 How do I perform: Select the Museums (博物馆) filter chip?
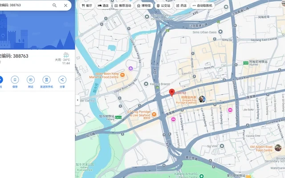pyautogui.click(x=144, y=6)
